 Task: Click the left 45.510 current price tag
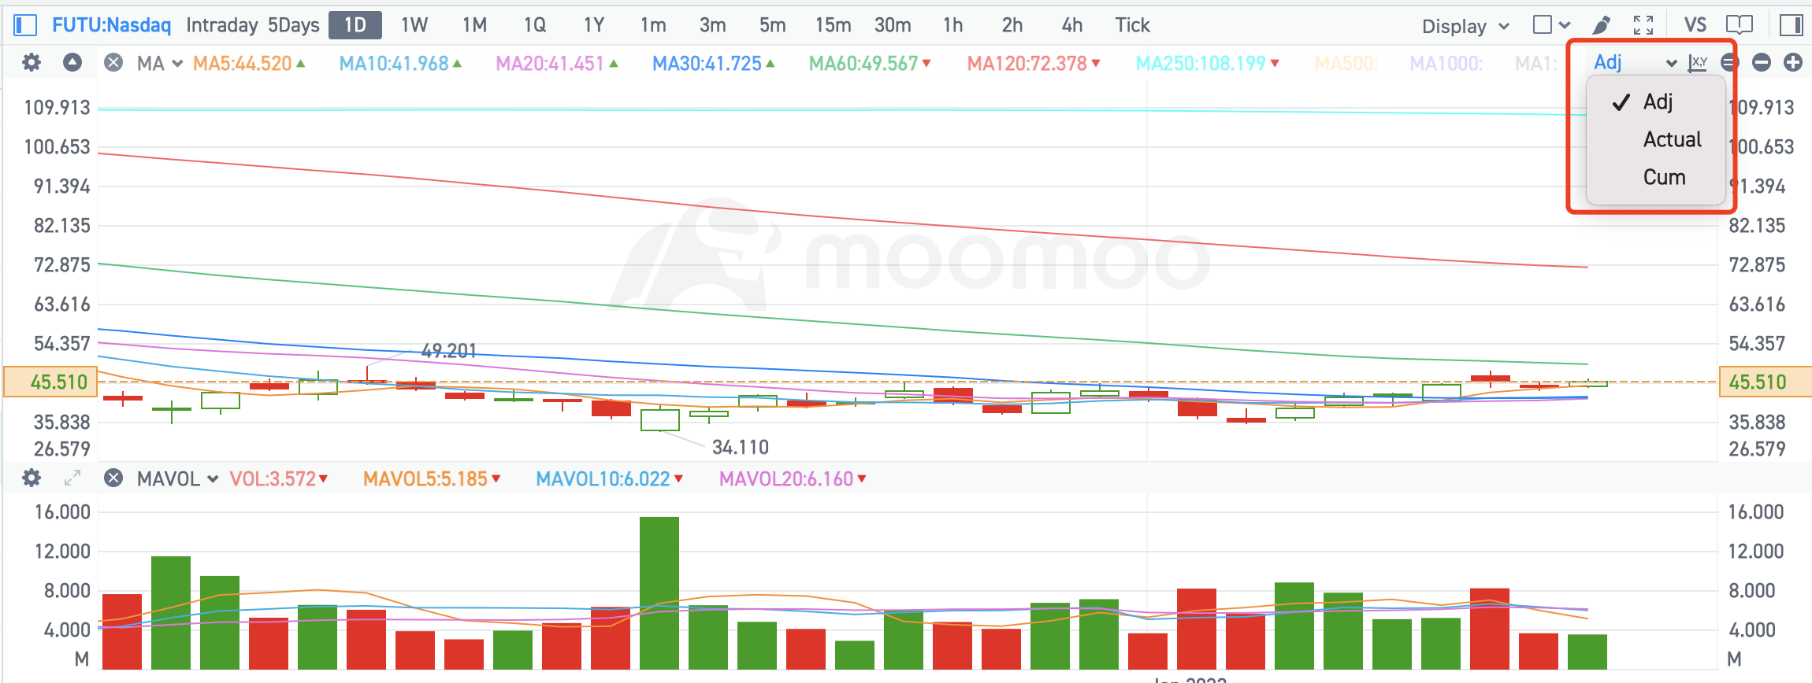[x=50, y=382]
